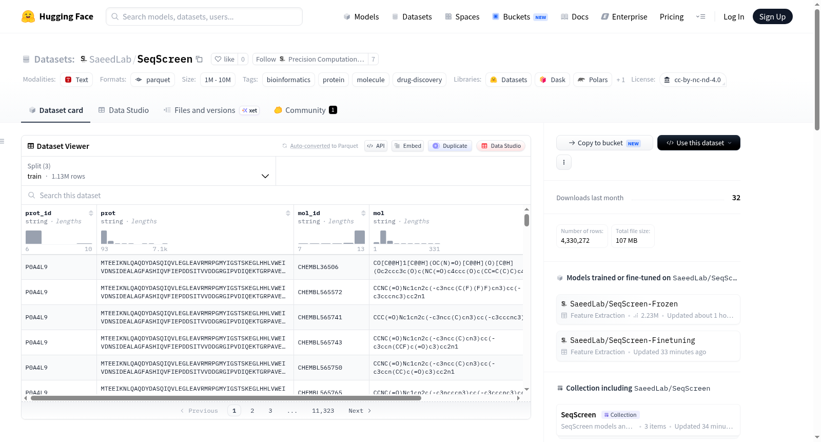821x442 pixels.
Task: Open the Datasets nav item
Action: coord(412,16)
